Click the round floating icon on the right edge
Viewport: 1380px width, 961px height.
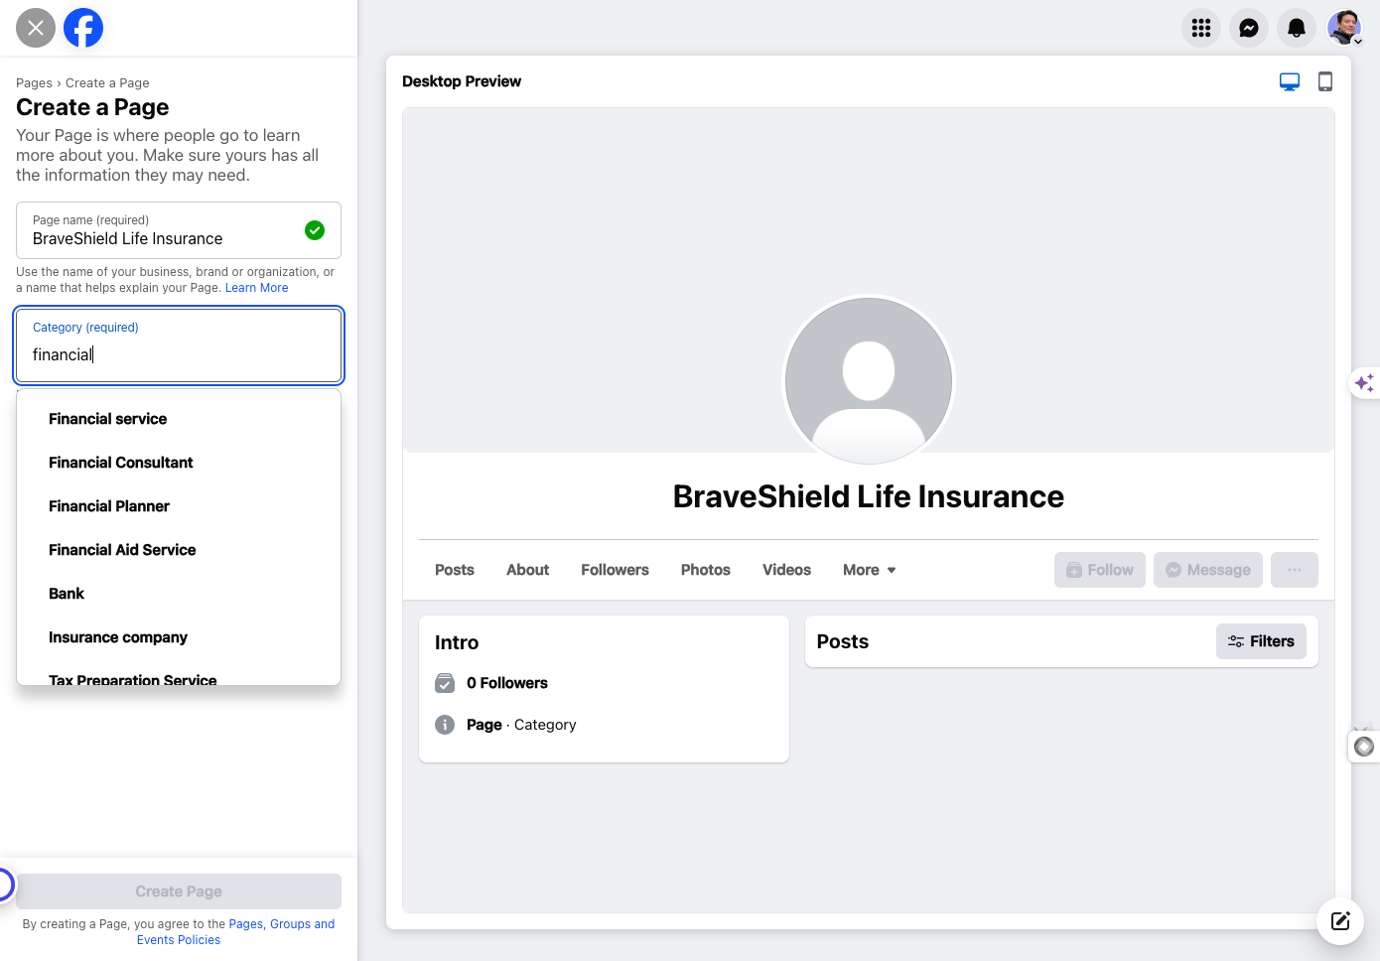(x=1365, y=746)
